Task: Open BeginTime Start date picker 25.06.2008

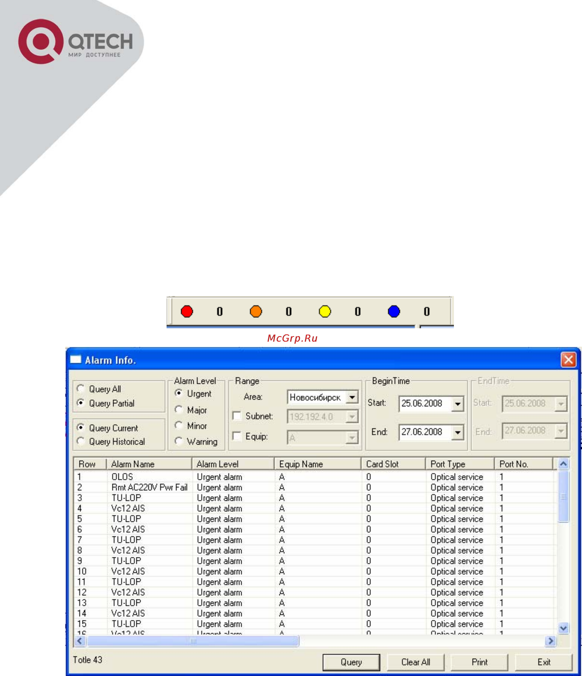Action: click(x=458, y=404)
